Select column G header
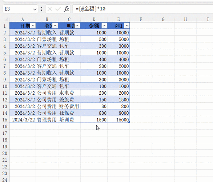The image size is (213, 182). pyautogui.click(x=163, y=19)
